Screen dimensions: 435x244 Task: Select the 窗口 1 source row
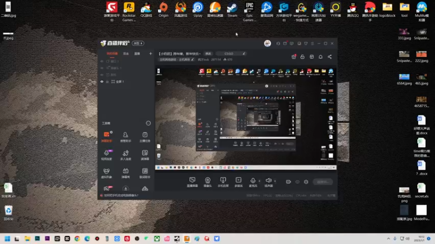pyautogui.click(x=126, y=61)
